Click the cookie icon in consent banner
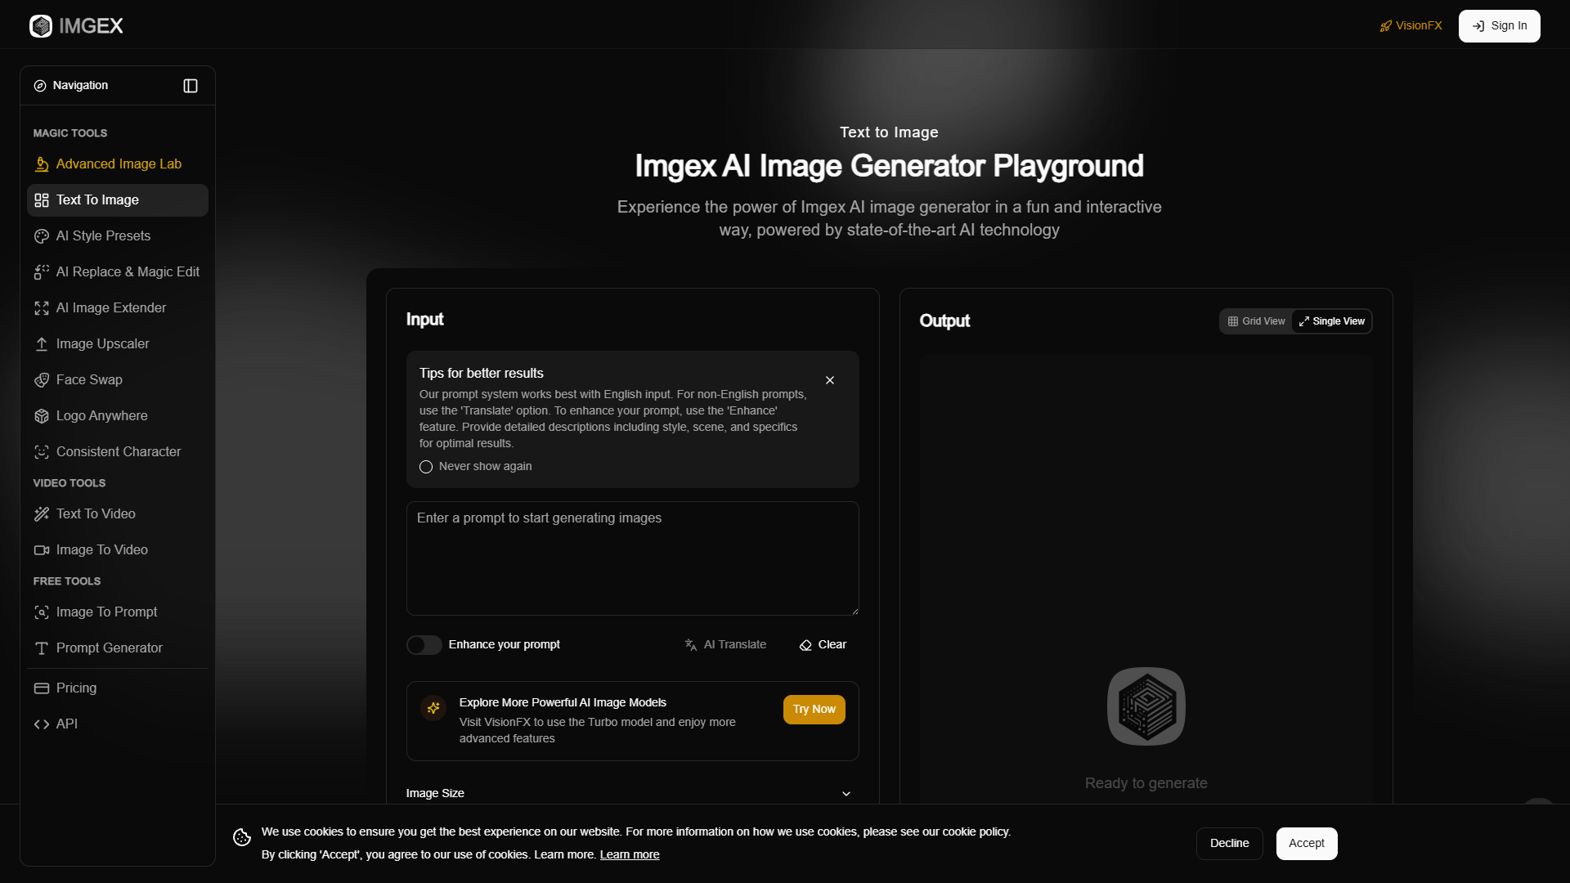This screenshot has height=883, width=1570. click(x=242, y=837)
